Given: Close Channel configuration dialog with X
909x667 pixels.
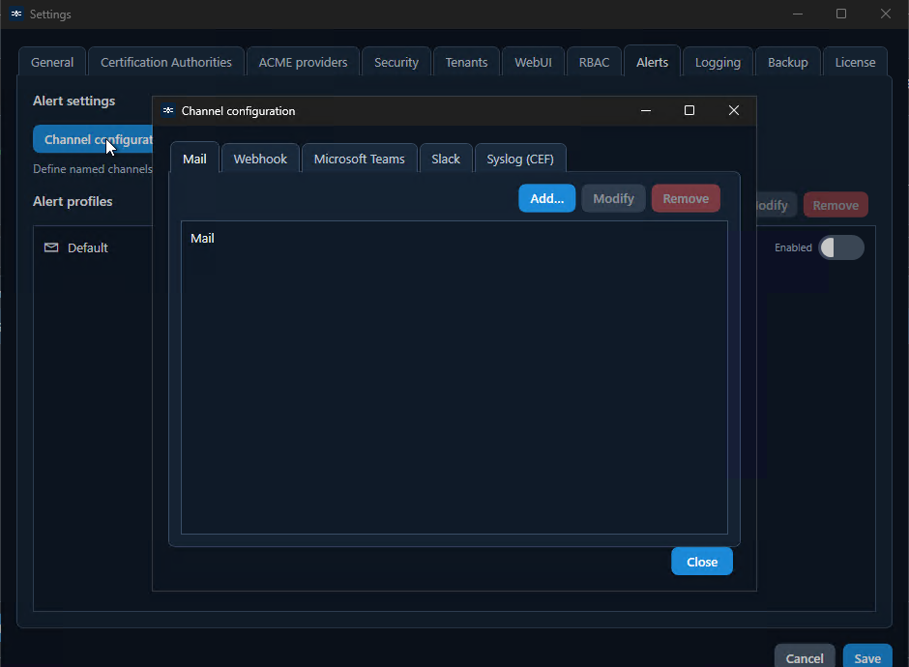Looking at the screenshot, I should tap(733, 111).
